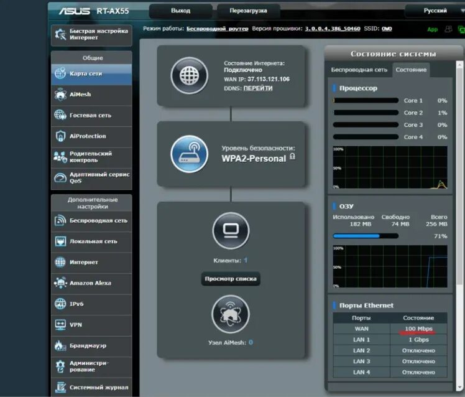
Task: Click the Адаптивный сервис QoS gauge icon
Action: click(x=60, y=177)
